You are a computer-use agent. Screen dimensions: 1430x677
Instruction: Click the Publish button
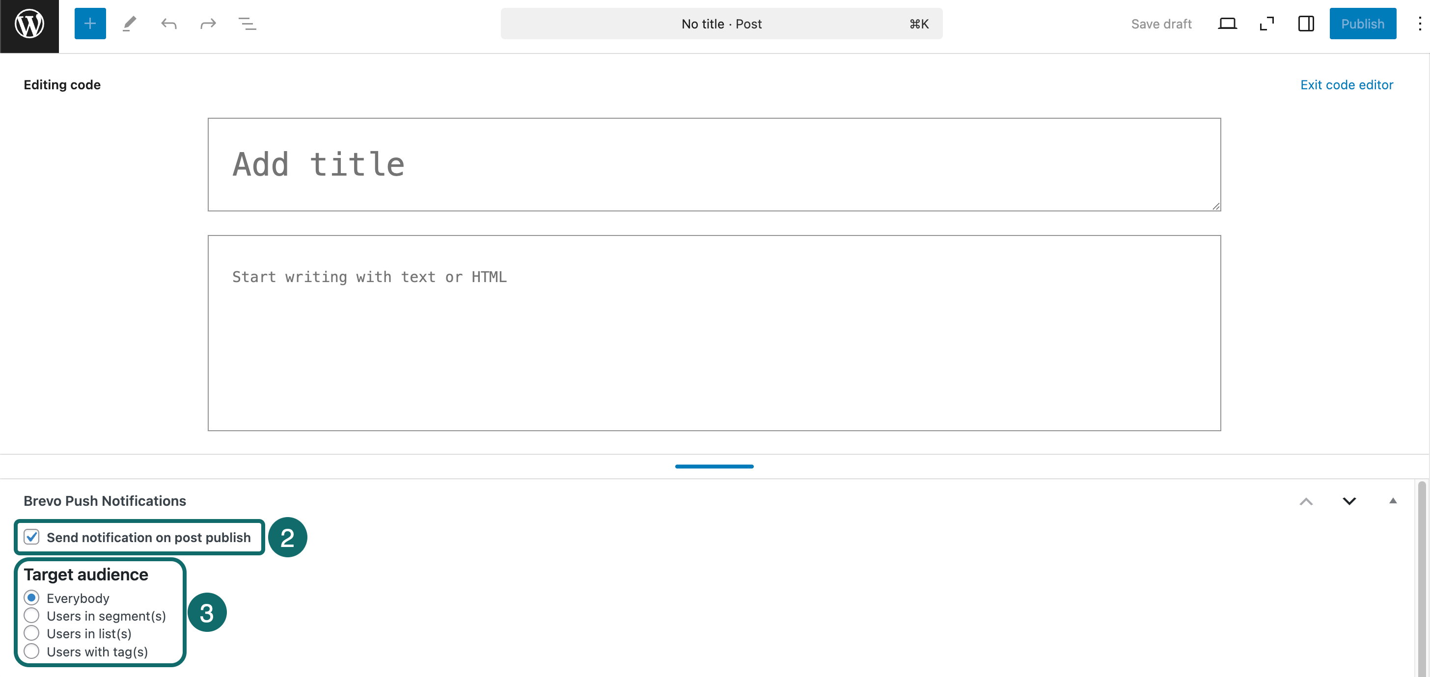1362,24
